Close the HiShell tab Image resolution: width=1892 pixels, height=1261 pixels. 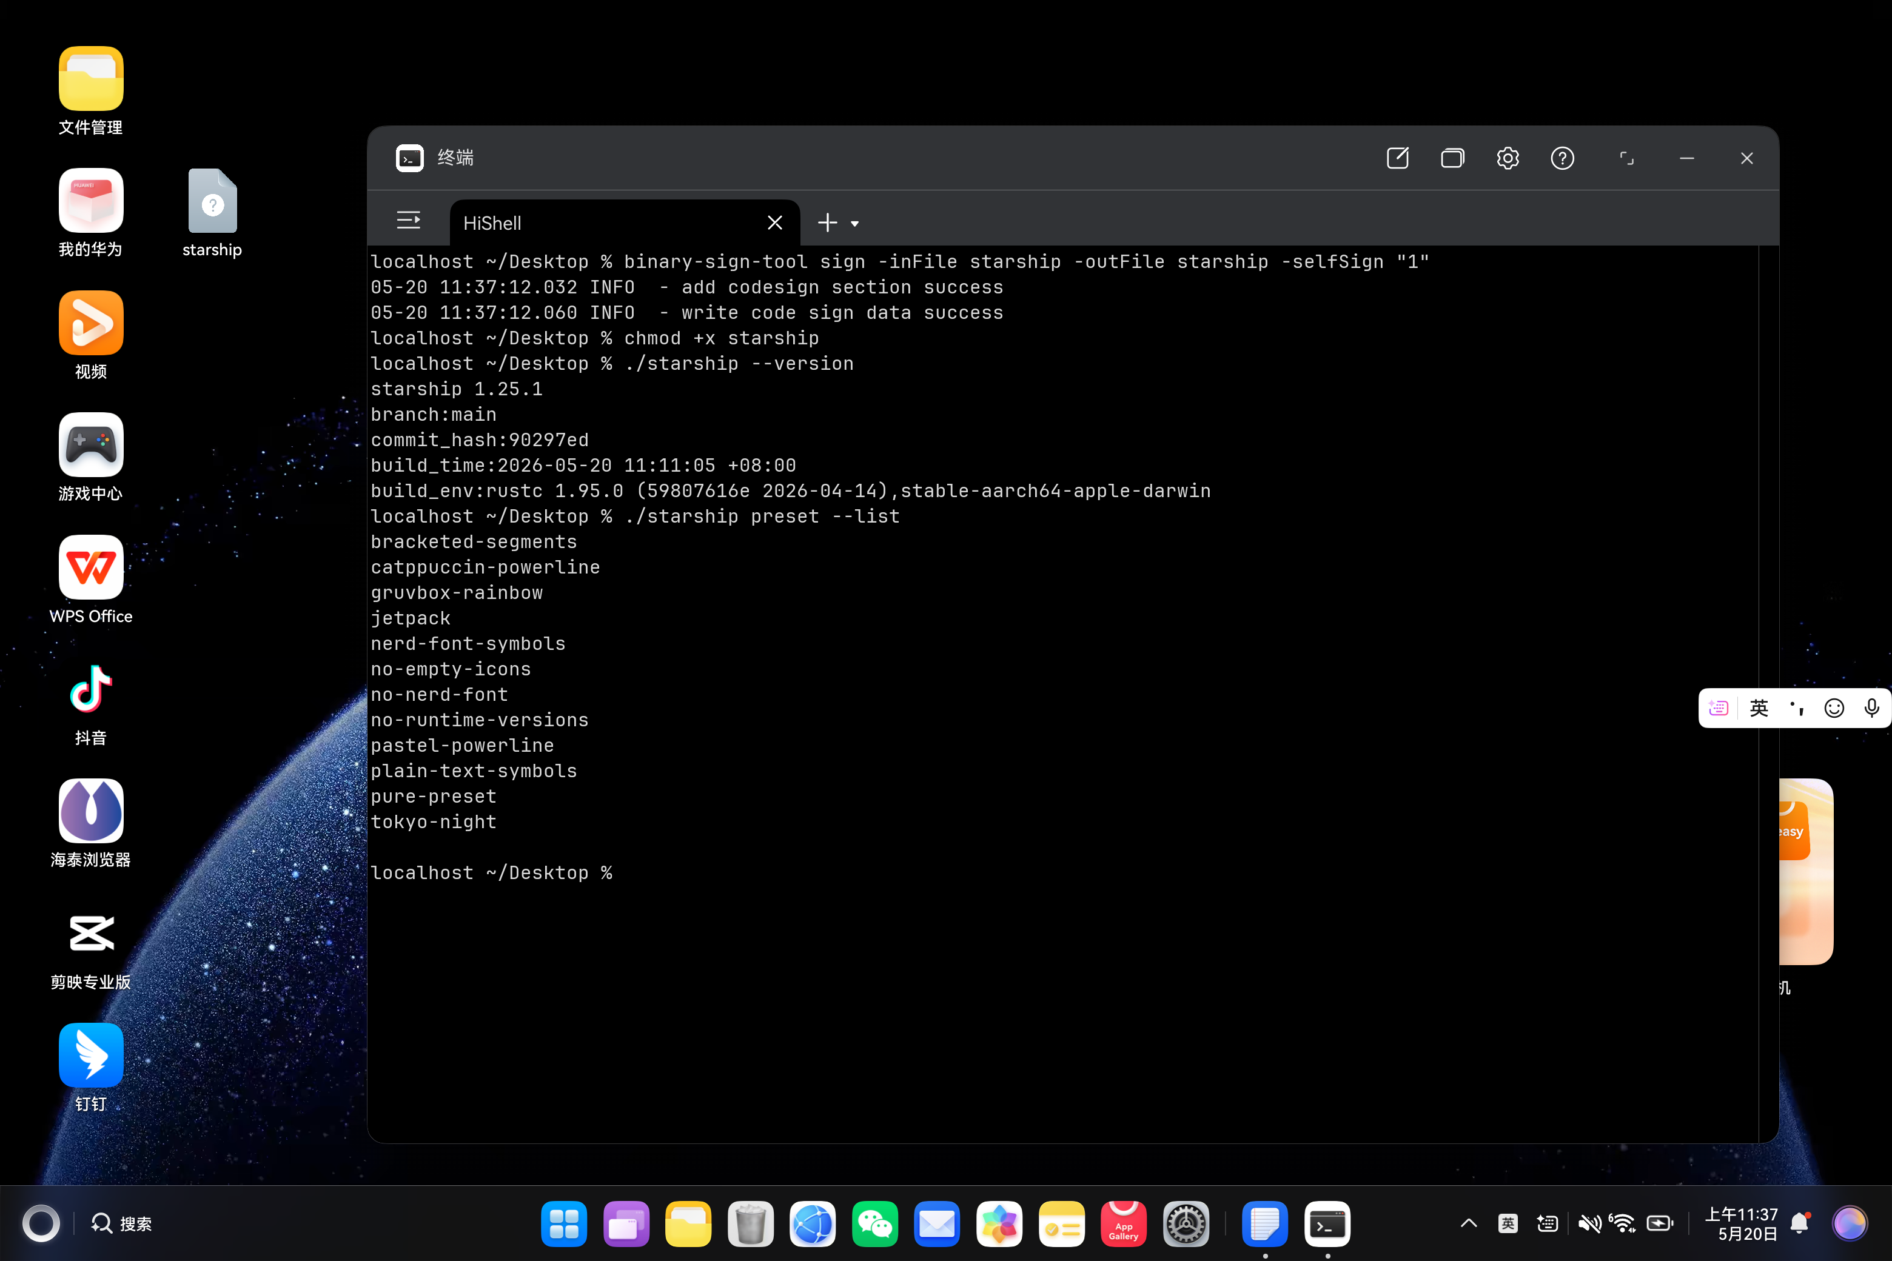774,222
